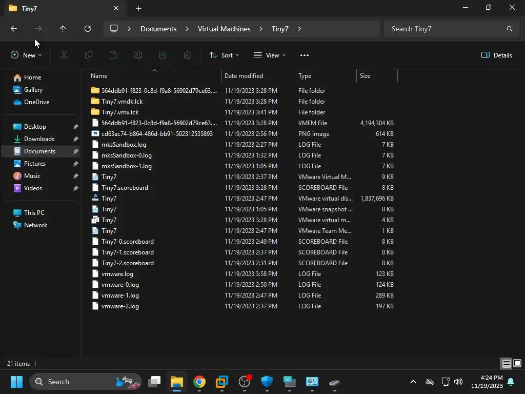Viewport: 525px width, 394px height.
Task: Open the See more ellipsis menu
Action: tap(305, 55)
